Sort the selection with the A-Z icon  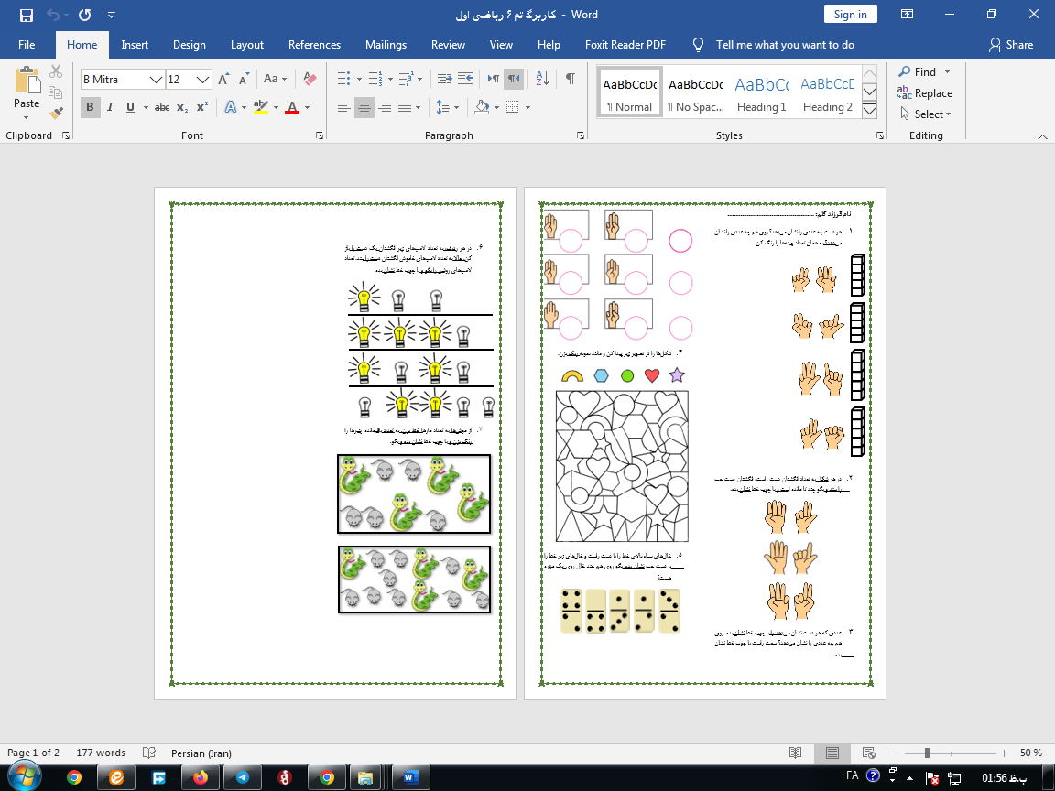click(541, 80)
